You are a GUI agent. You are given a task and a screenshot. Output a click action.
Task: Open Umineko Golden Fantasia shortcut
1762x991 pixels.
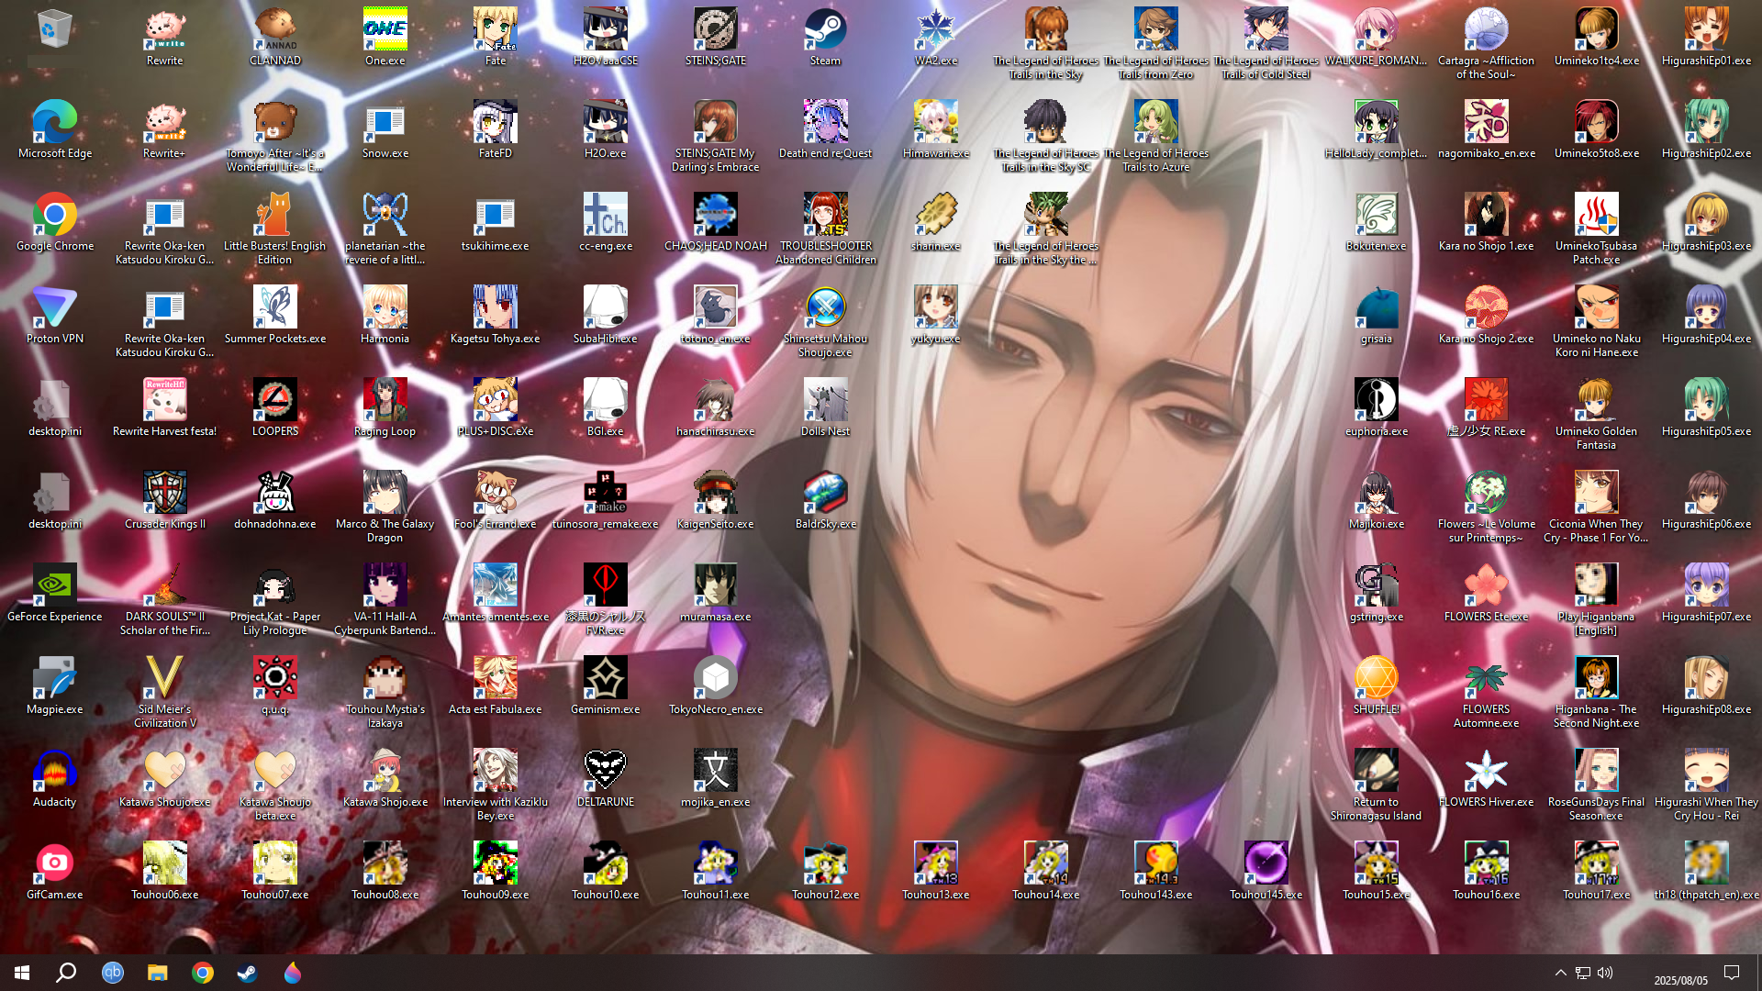[1597, 414]
